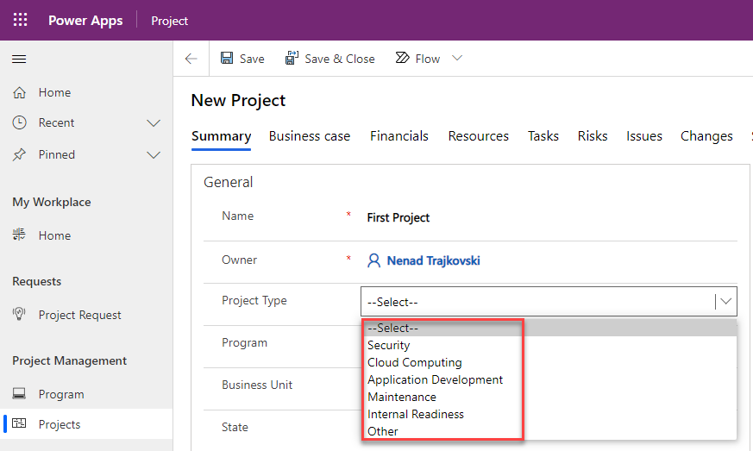This screenshot has width=753, height=451.
Task: Pick Internal Readiness project type
Action: click(x=415, y=415)
